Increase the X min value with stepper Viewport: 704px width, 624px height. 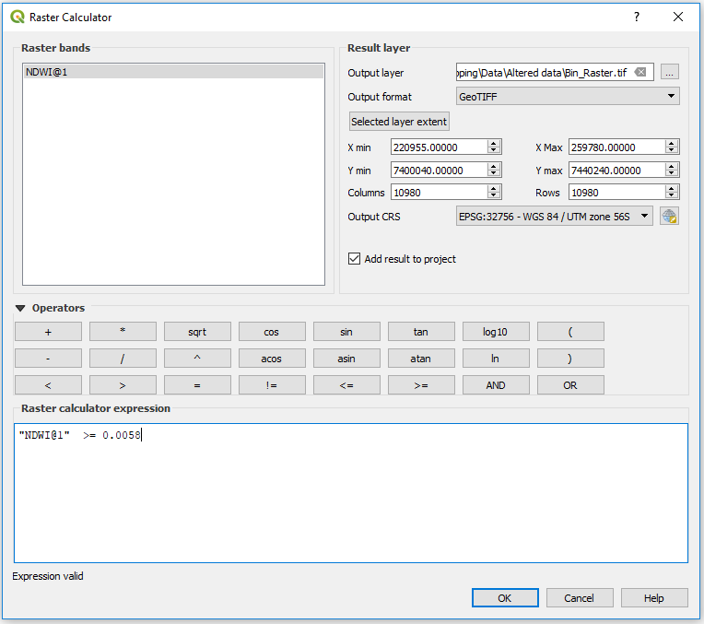click(x=495, y=144)
